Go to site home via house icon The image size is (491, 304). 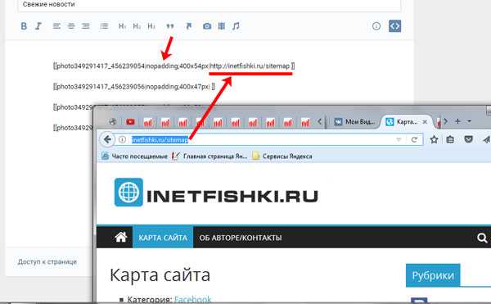click(121, 238)
